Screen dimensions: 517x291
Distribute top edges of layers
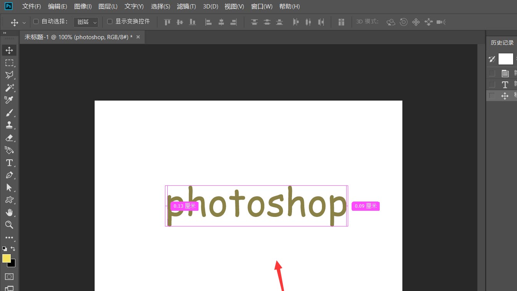[254, 22]
